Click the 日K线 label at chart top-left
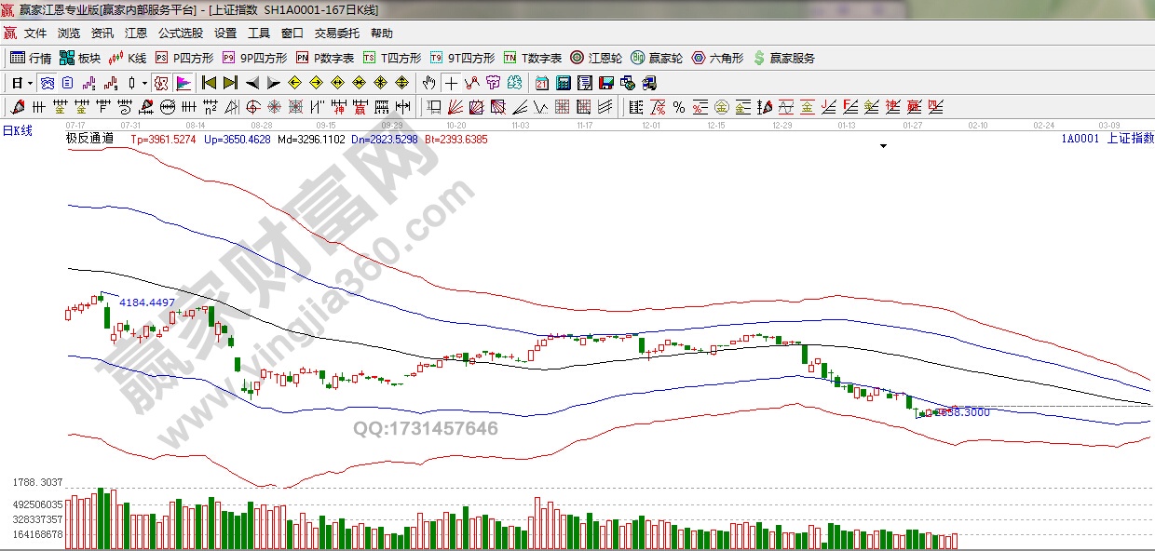Screen dimensions: 1155x551 tap(17, 130)
